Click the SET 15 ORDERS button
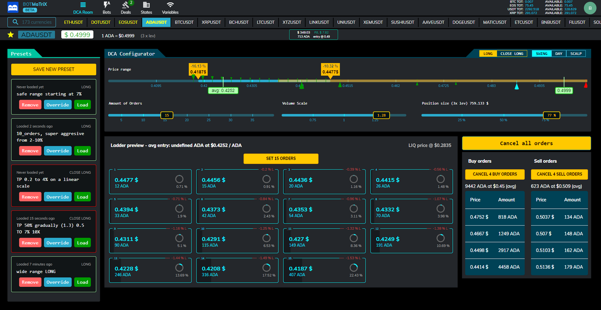 281,158
